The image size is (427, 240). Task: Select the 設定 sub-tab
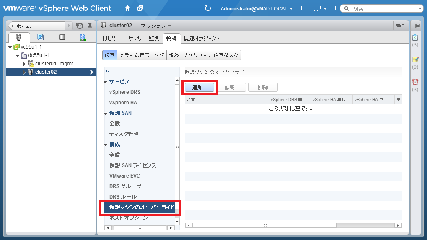click(x=109, y=55)
